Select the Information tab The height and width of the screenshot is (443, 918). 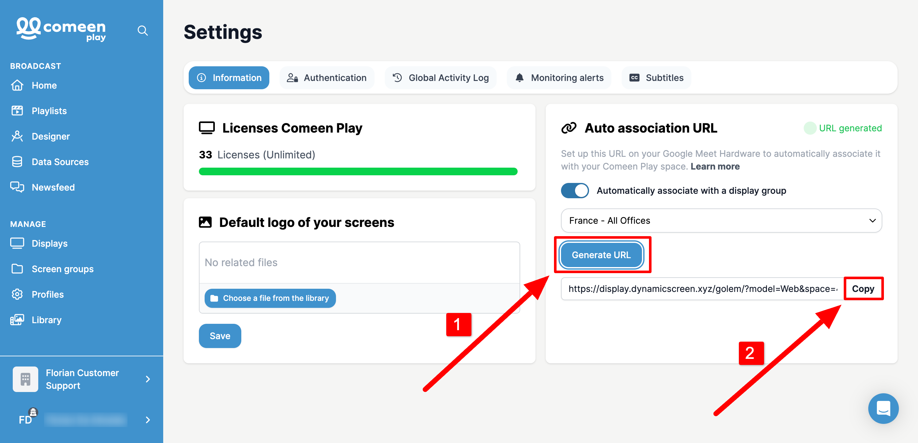point(229,78)
